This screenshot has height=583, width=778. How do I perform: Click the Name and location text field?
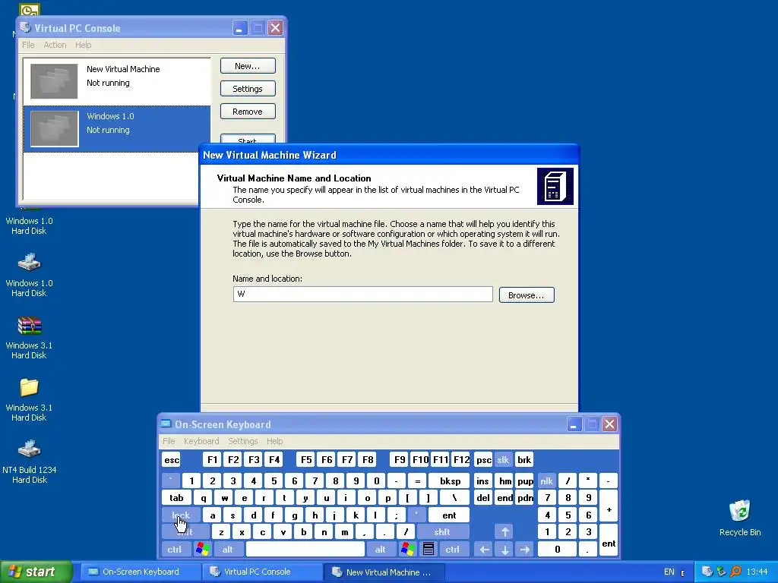[x=362, y=294]
